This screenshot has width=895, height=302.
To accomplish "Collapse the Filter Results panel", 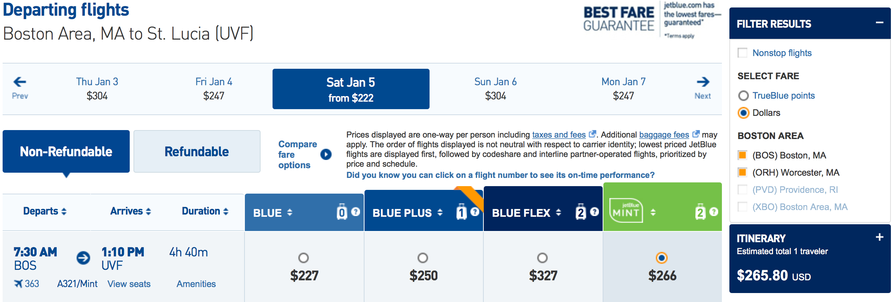I will coord(879,23).
